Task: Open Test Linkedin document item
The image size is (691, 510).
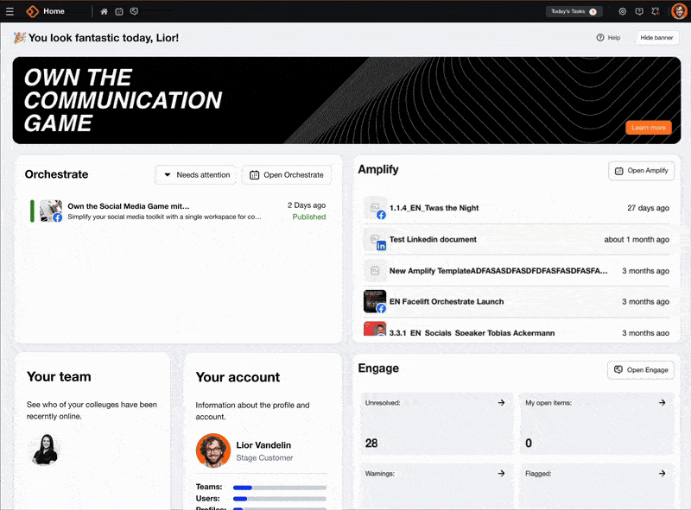Action: [x=516, y=240]
